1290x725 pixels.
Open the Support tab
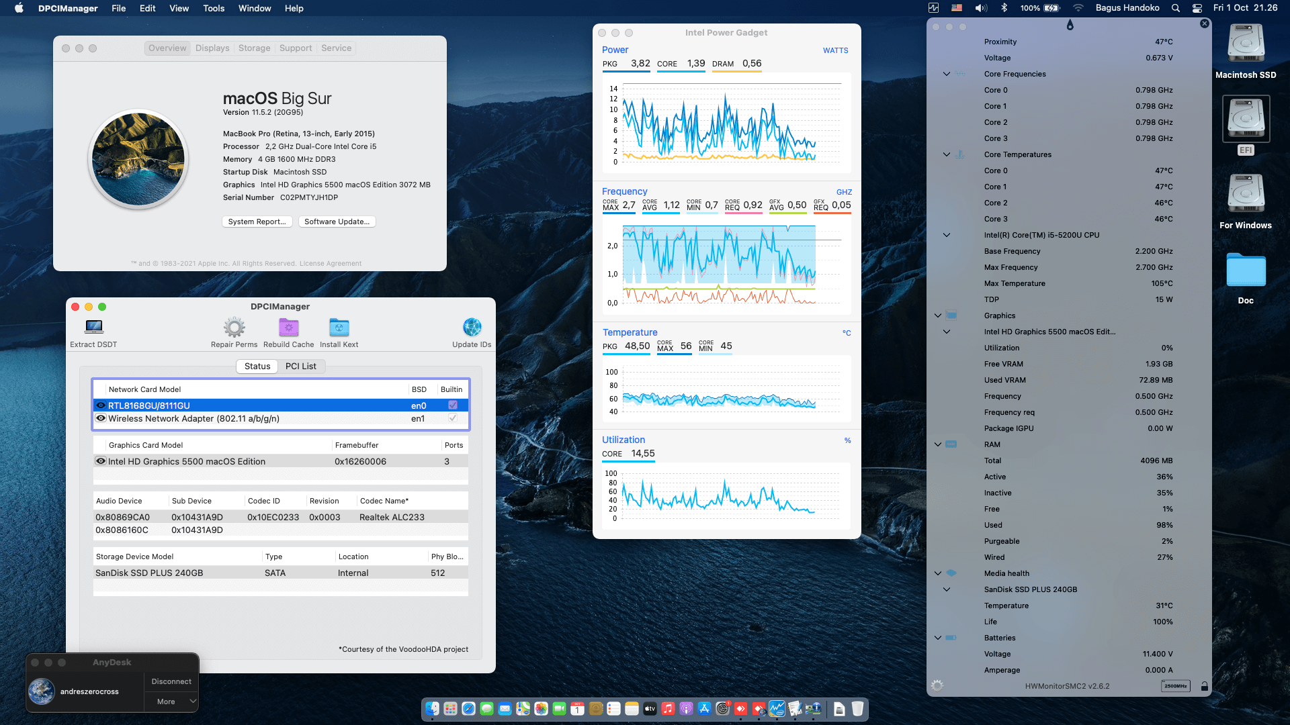[296, 48]
